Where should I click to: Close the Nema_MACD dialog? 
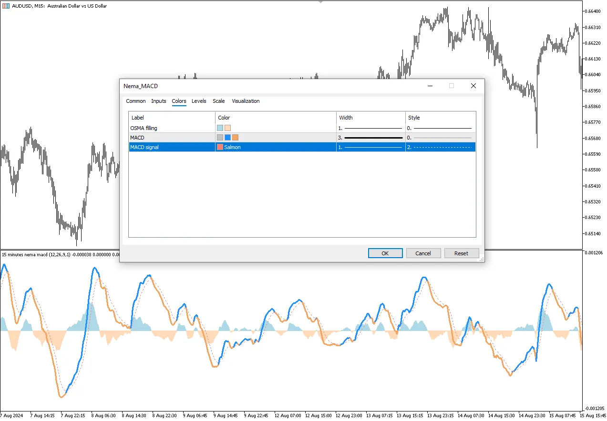(473, 86)
